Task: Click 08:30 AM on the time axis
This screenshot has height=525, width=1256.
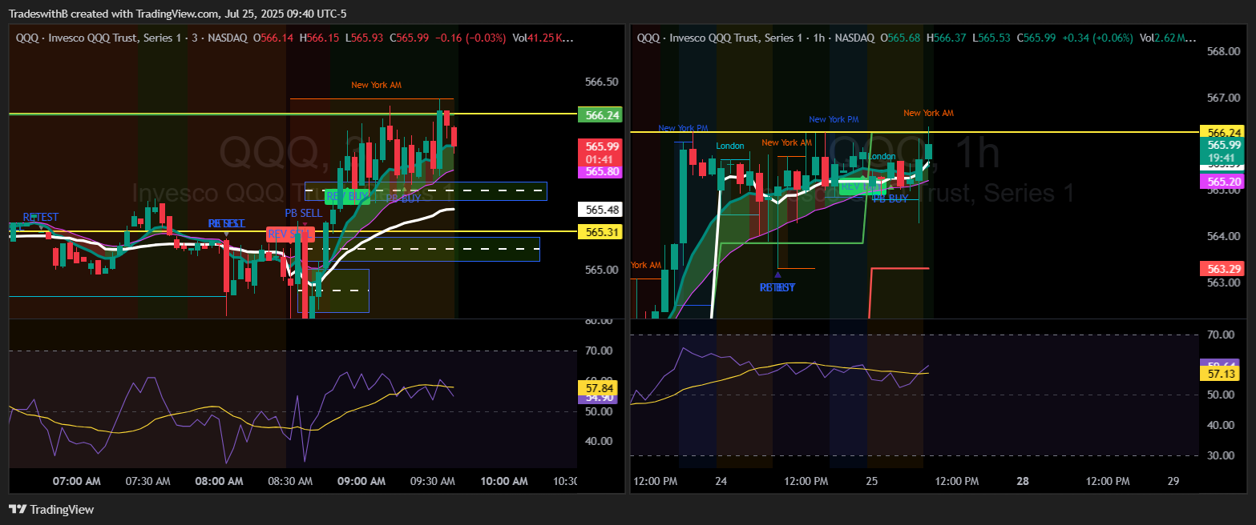Action: pos(289,481)
